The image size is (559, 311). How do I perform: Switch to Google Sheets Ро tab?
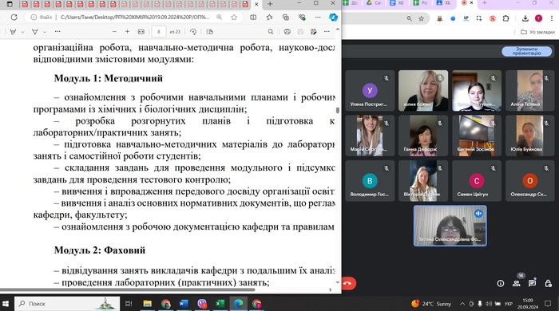point(420,3)
